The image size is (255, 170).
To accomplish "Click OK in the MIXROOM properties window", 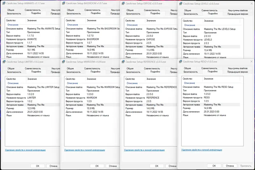I will pyautogui.click(x=97, y=166).
